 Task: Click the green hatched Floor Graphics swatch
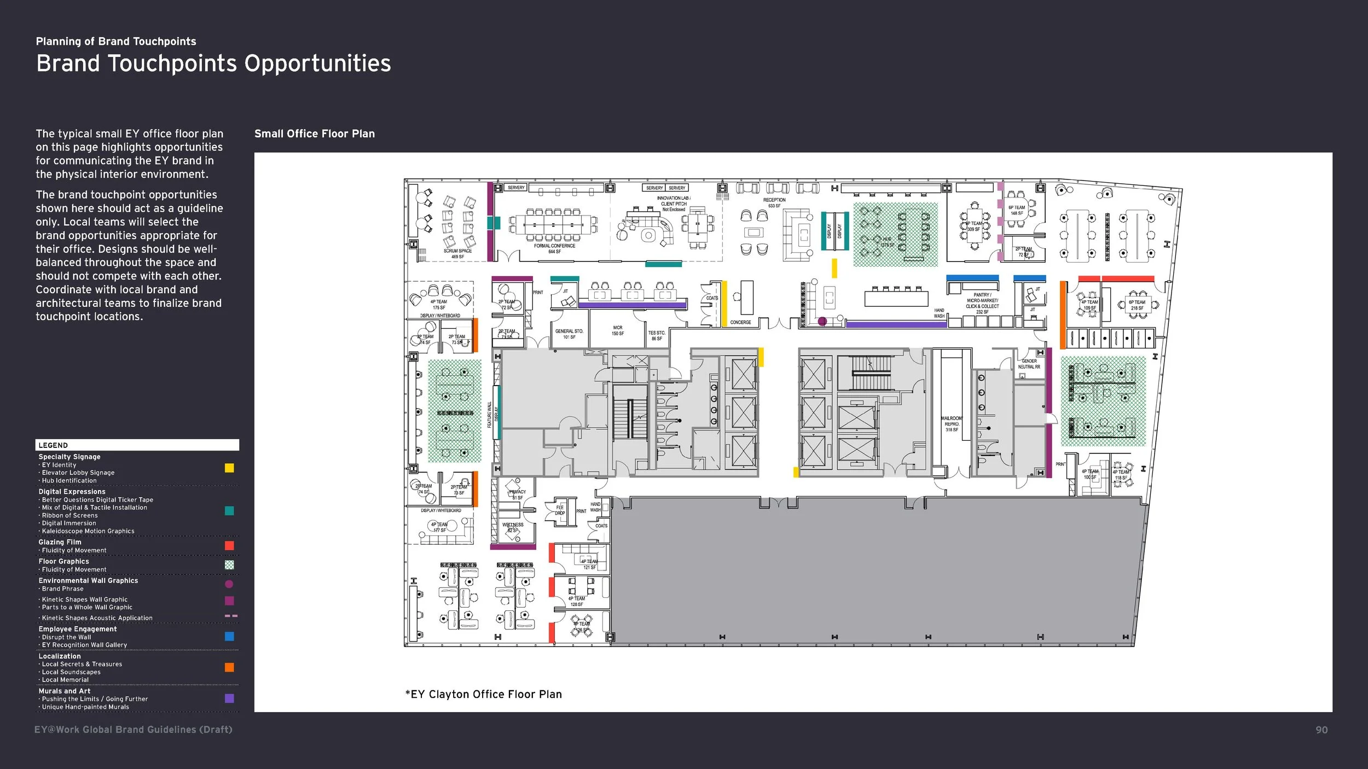pos(229,564)
